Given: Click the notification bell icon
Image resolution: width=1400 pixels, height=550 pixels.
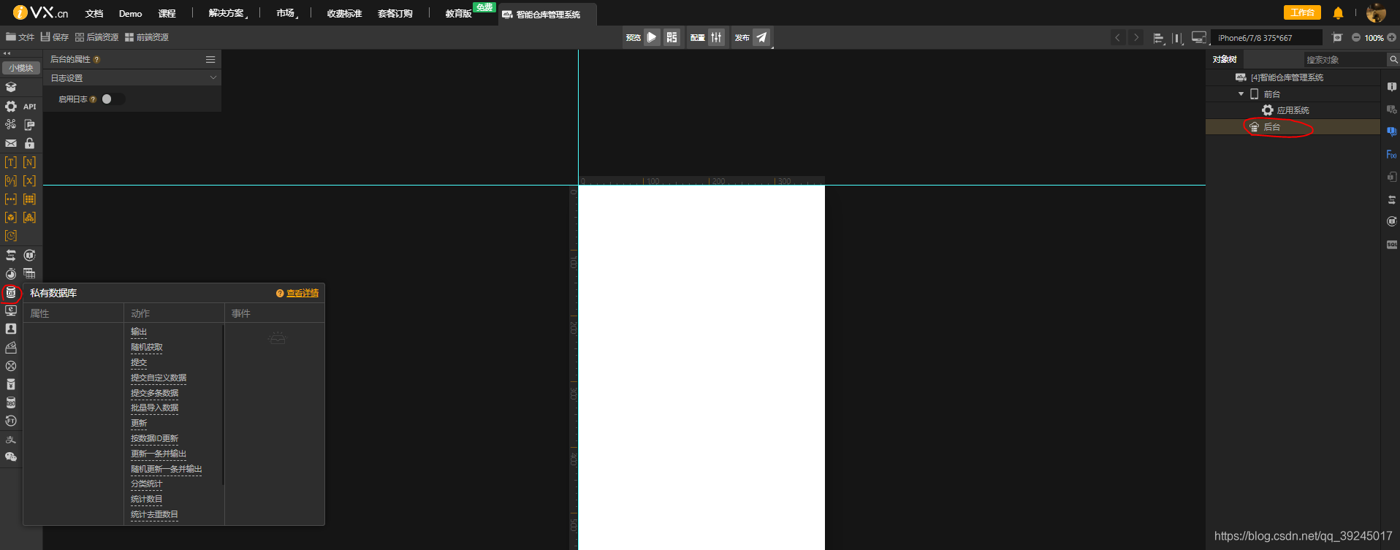Looking at the screenshot, I should pos(1338,13).
